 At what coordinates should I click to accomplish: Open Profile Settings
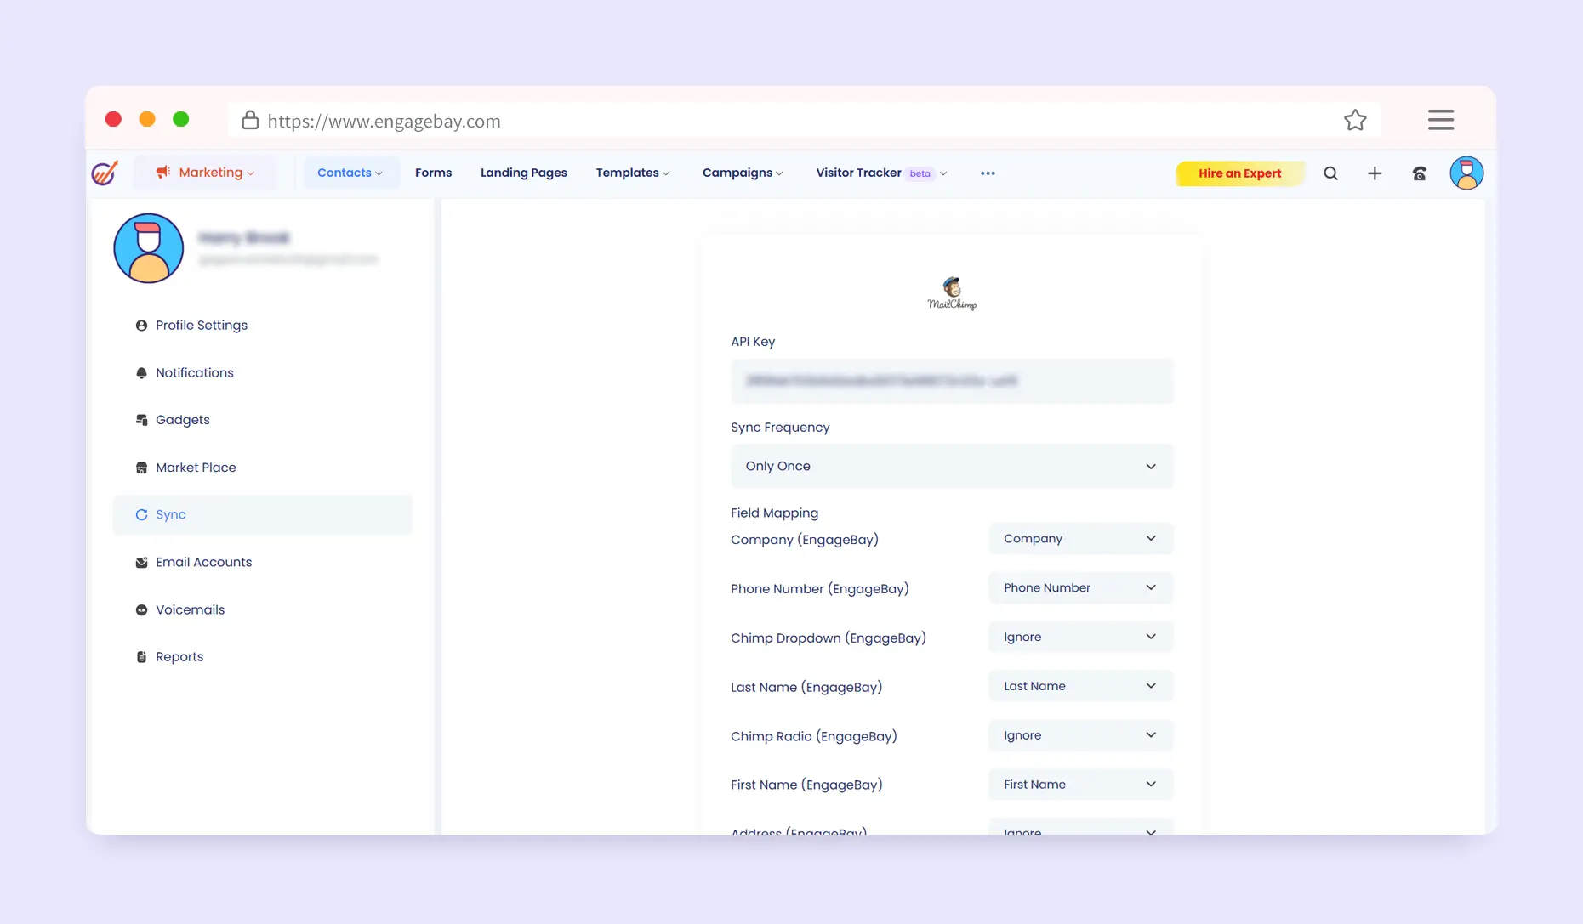pyautogui.click(x=201, y=325)
